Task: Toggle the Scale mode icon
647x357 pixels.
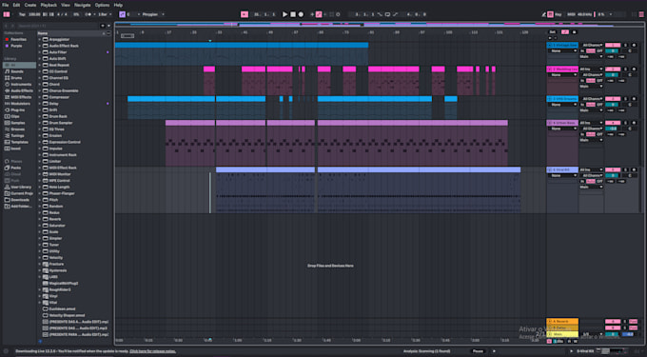Action: click(122, 14)
